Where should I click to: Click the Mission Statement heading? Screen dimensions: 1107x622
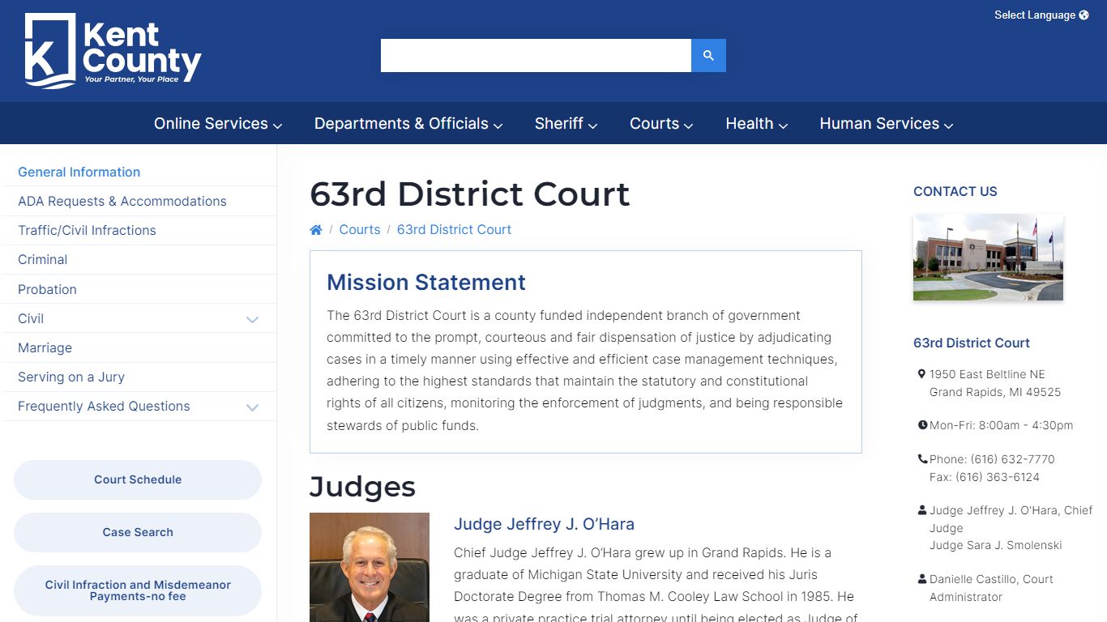pyautogui.click(x=426, y=282)
